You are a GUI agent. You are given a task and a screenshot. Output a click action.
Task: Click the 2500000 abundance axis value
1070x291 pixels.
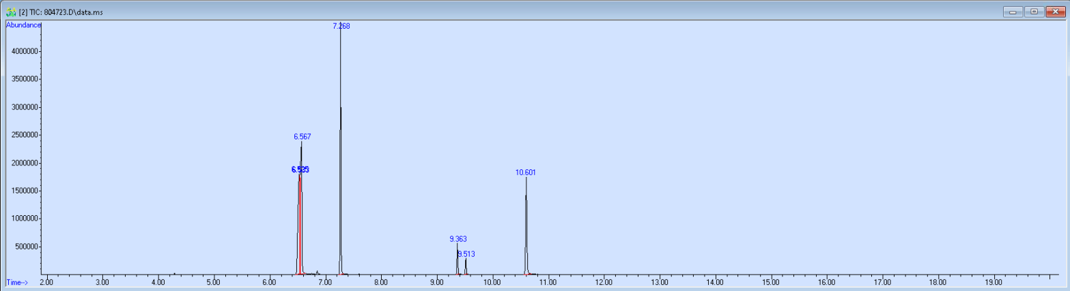pos(24,135)
